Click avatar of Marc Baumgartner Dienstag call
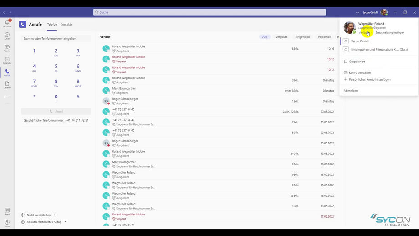 (x=106, y=91)
